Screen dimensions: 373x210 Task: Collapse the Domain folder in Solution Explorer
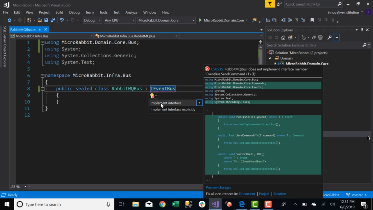tap(270, 58)
